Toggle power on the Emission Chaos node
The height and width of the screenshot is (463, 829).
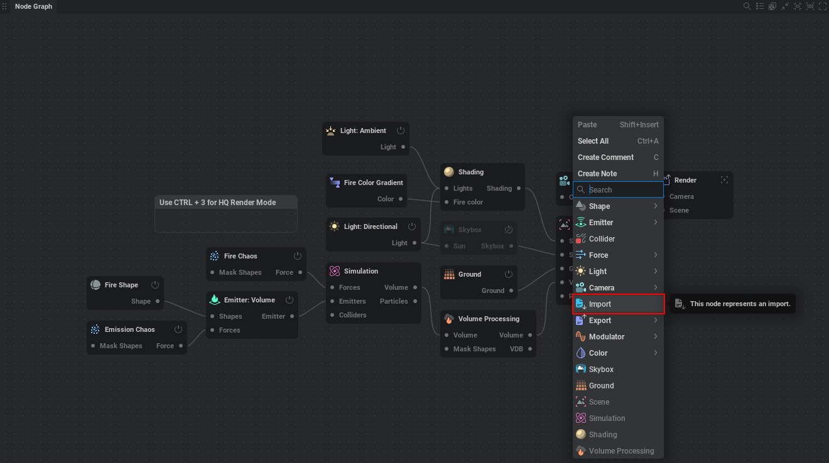(x=178, y=329)
